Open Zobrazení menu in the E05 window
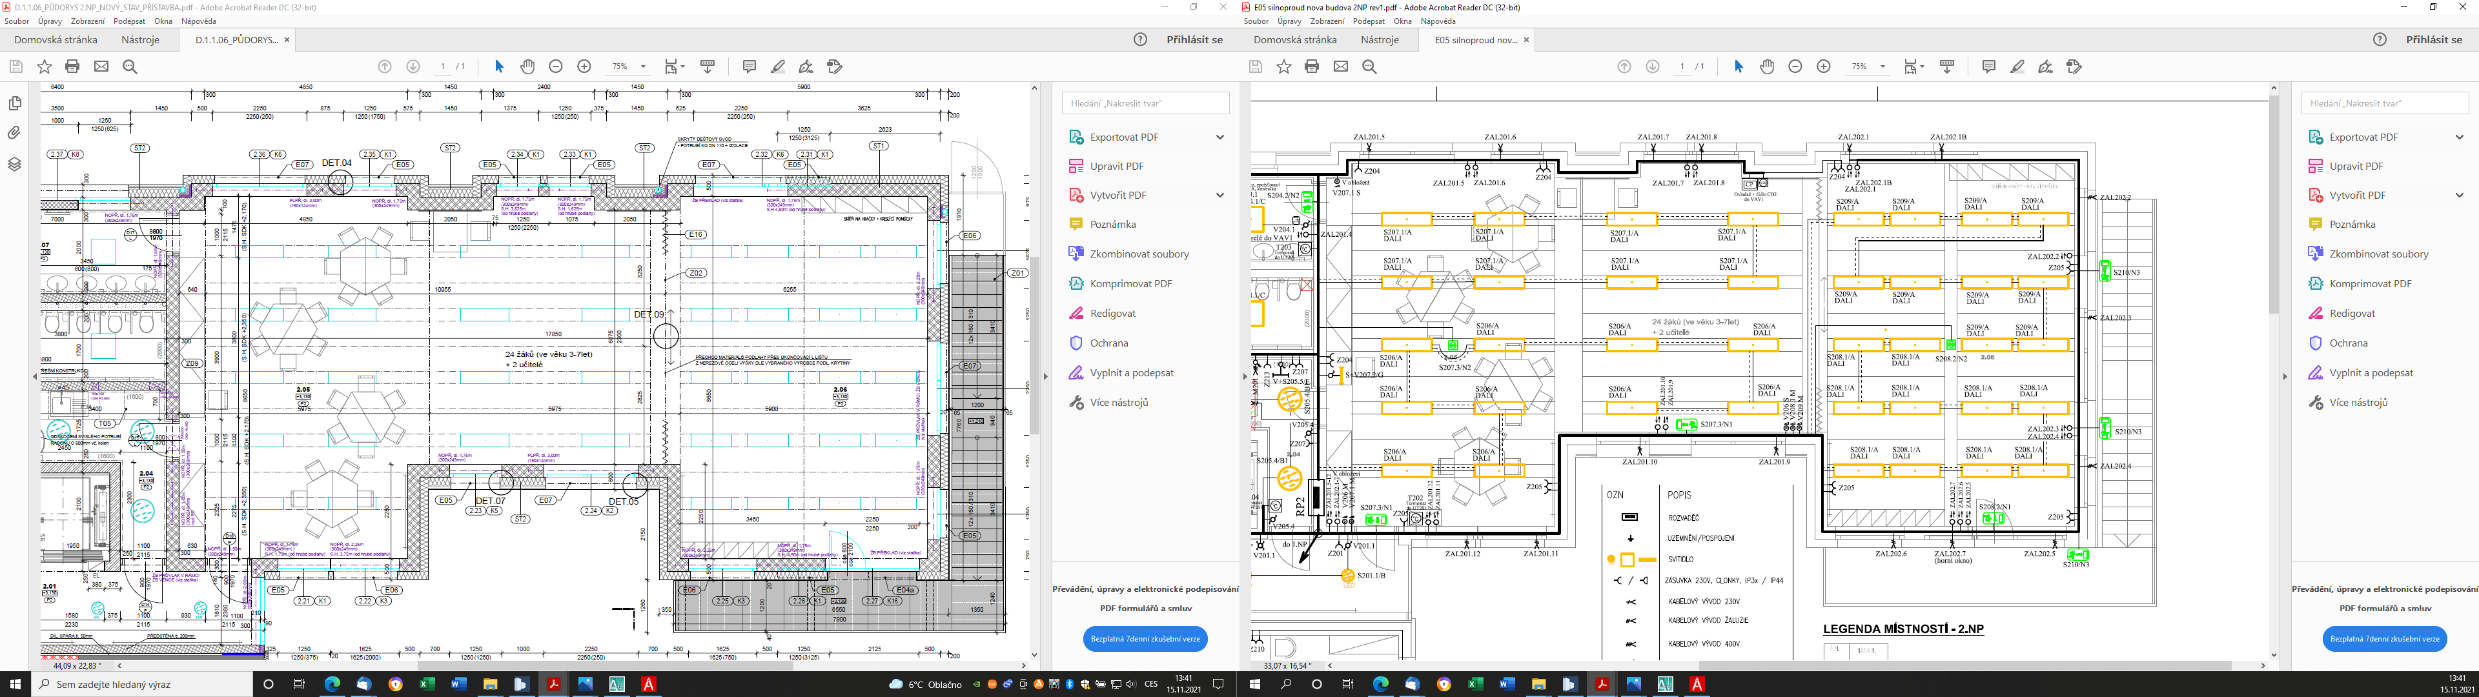2479x697 pixels. point(1327,20)
